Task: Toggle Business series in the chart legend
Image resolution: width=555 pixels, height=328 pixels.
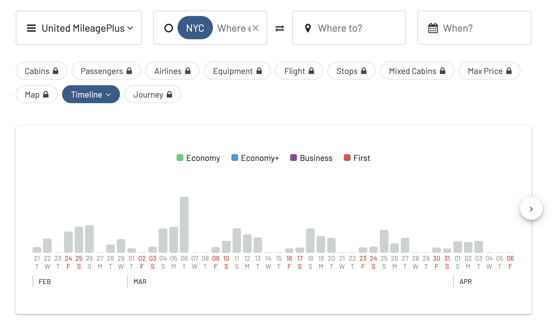Action: pos(311,158)
